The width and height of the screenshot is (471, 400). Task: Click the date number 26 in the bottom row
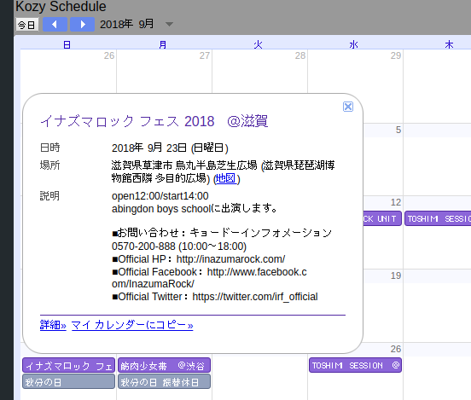pos(396,349)
